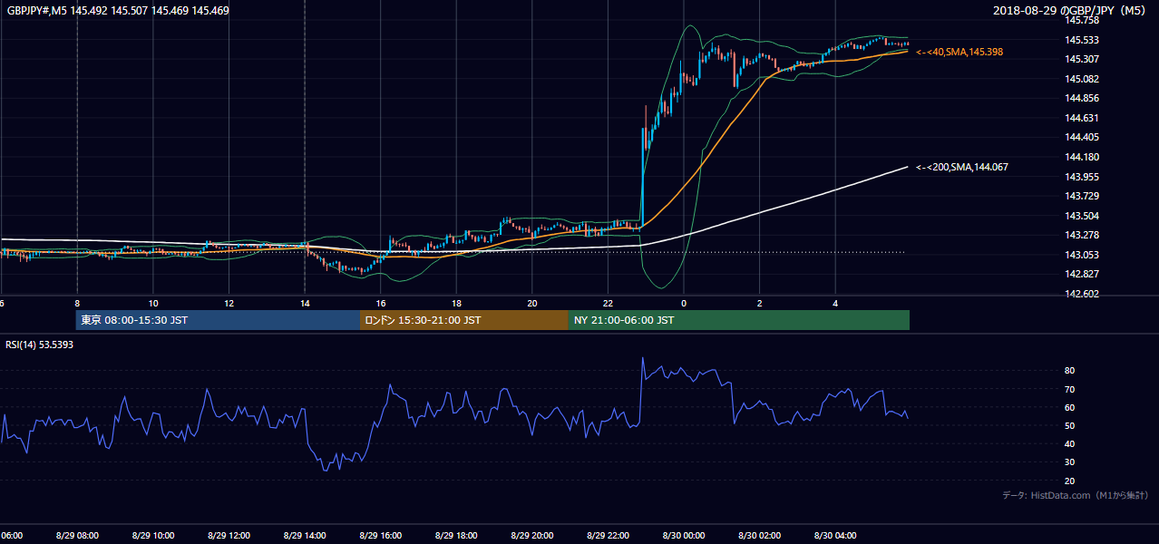
Task: Select the 200 SMA 144.067 white label
Action: click(x=962, y=167)
